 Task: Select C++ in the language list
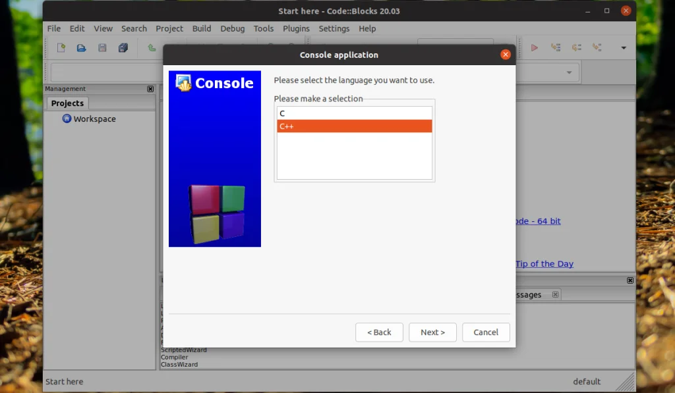coord(354,126)
